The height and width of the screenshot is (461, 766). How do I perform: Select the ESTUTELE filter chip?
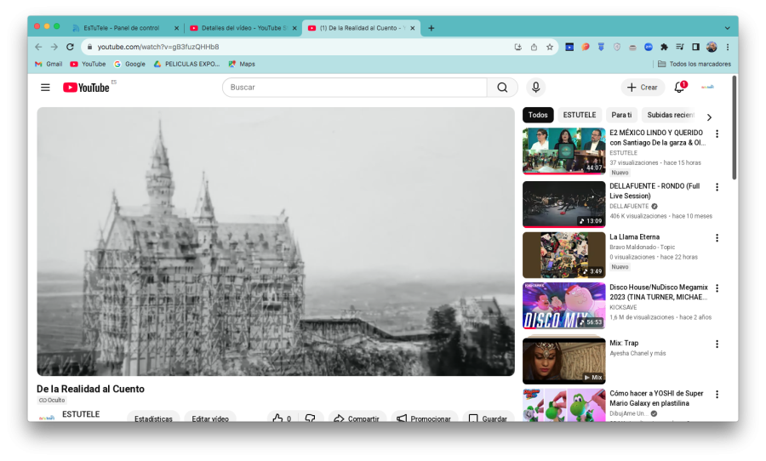(x=579, y=115)
